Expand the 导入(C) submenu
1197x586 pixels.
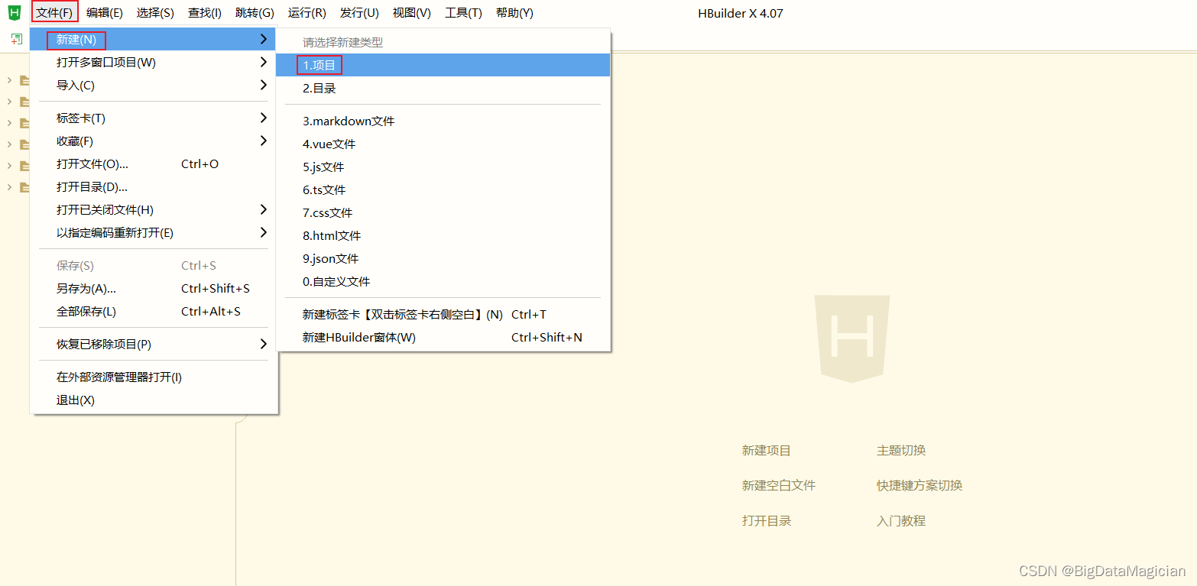[153, 86]
